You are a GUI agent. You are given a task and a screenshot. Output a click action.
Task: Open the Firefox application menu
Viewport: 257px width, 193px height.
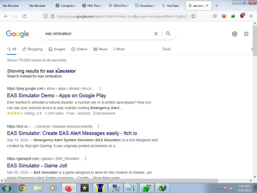tap(251, 16)
